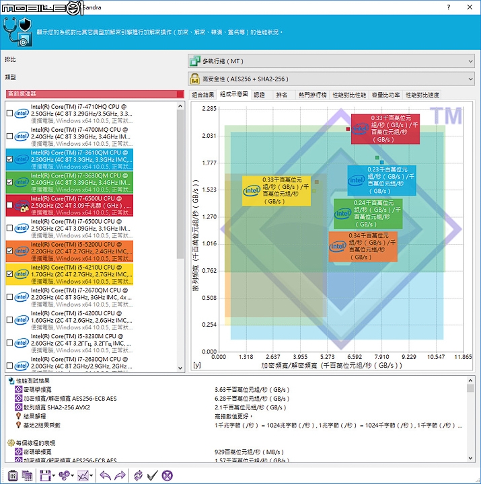The width and height of the screenshot is (481, 484).
Task: Click the icon beside 每個線程的表現 heading
Action: 11,443
